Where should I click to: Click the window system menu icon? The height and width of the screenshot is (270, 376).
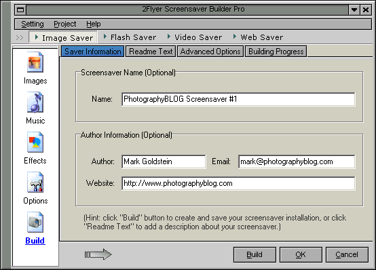(x=20, y=9)
